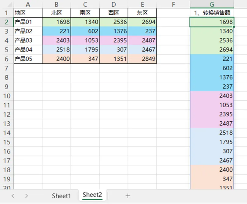Click cell G2 with value 1698
247x204 pixels.
(212, 22)
